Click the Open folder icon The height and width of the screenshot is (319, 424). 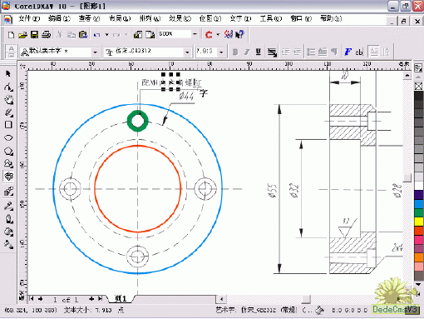point(22,35)
